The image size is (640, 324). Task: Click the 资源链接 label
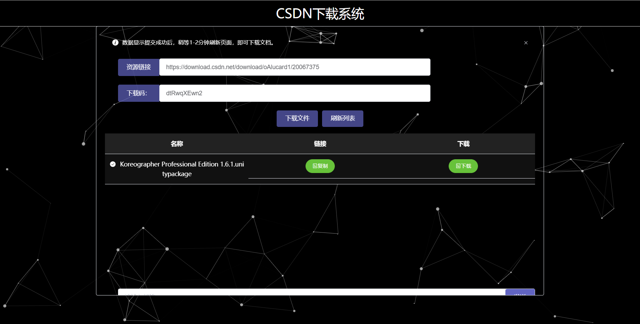(x=139, y=67)
